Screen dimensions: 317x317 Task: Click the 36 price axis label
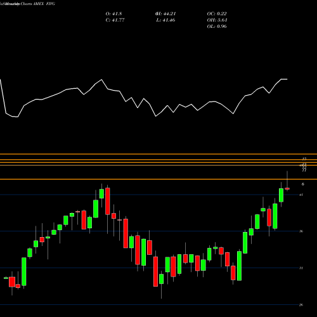(x=301, y=231)
